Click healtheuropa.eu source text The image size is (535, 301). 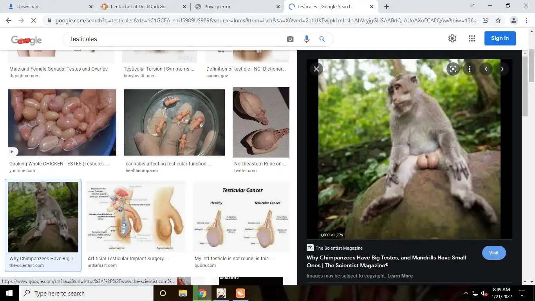click(x=142, y=171)
